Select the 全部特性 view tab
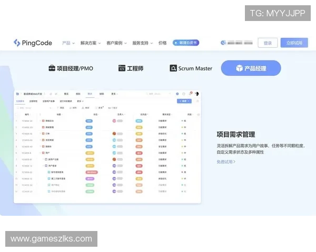Screen dimensions: 316x252 click(34, 101)
